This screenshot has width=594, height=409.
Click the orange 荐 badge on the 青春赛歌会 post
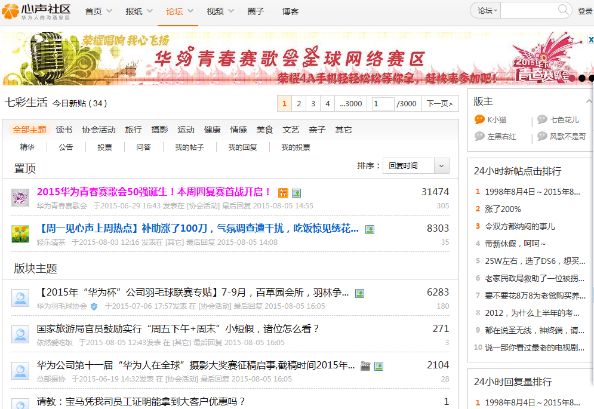tap(283, 193)
